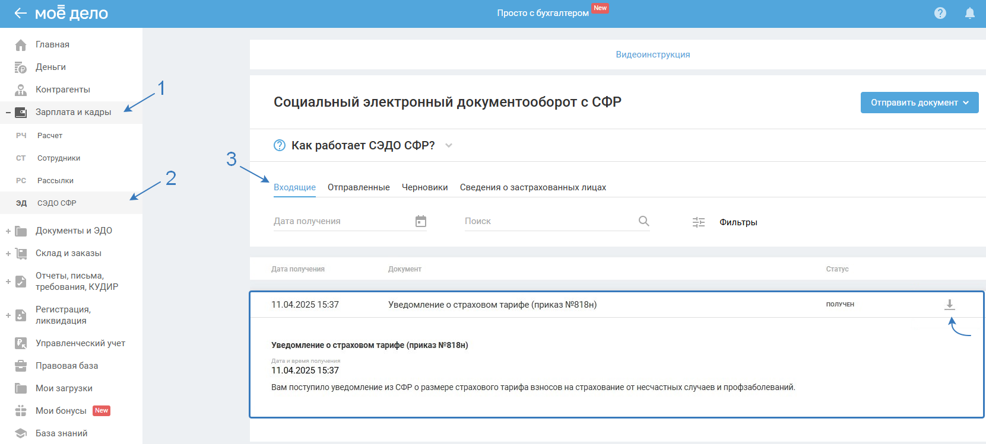Click the ЭД icon beside СЭДО СФР
986x444 pixels.
click(21, 203)
